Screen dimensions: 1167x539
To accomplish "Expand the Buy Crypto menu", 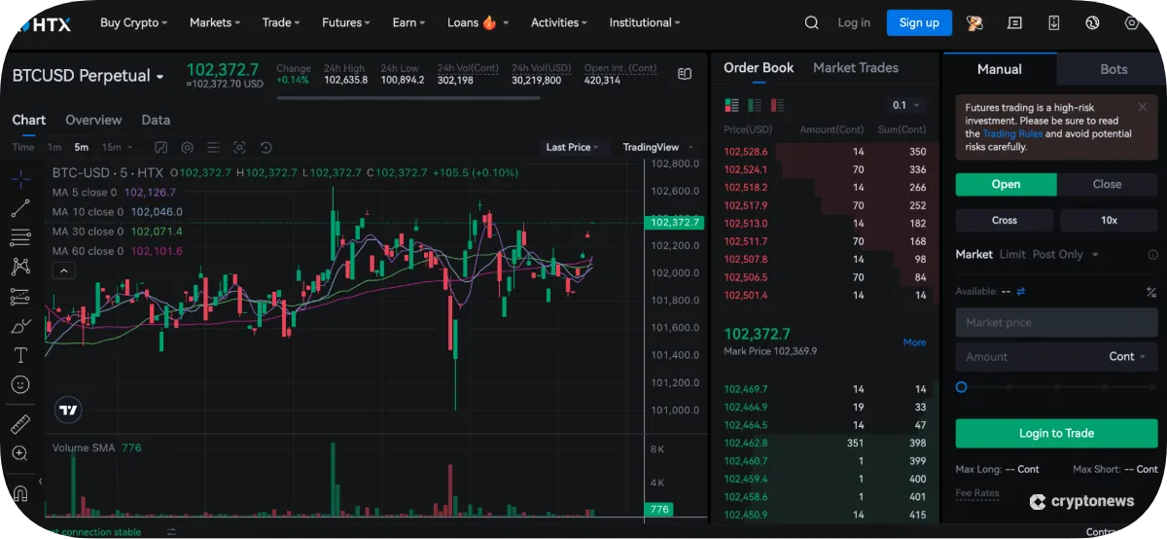I will click(x=134, y=22).
